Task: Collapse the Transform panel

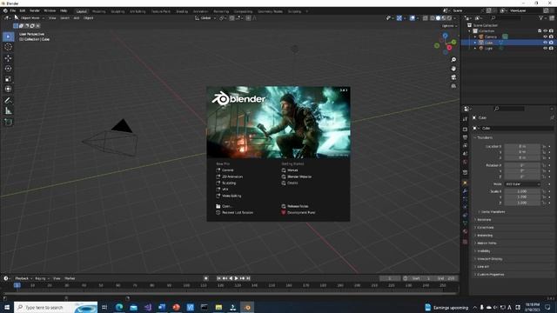Action: (x=484, y=137)
